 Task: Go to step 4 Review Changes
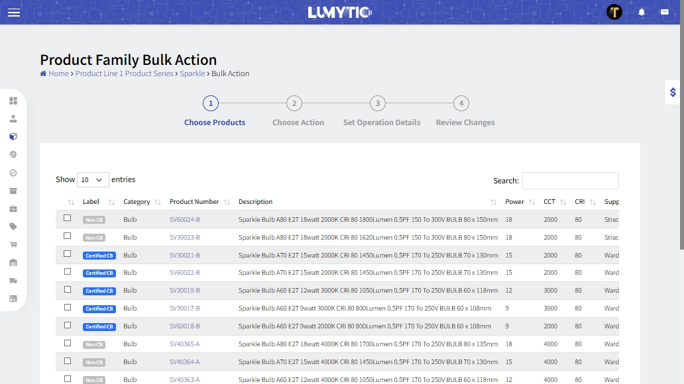(461, 103)
